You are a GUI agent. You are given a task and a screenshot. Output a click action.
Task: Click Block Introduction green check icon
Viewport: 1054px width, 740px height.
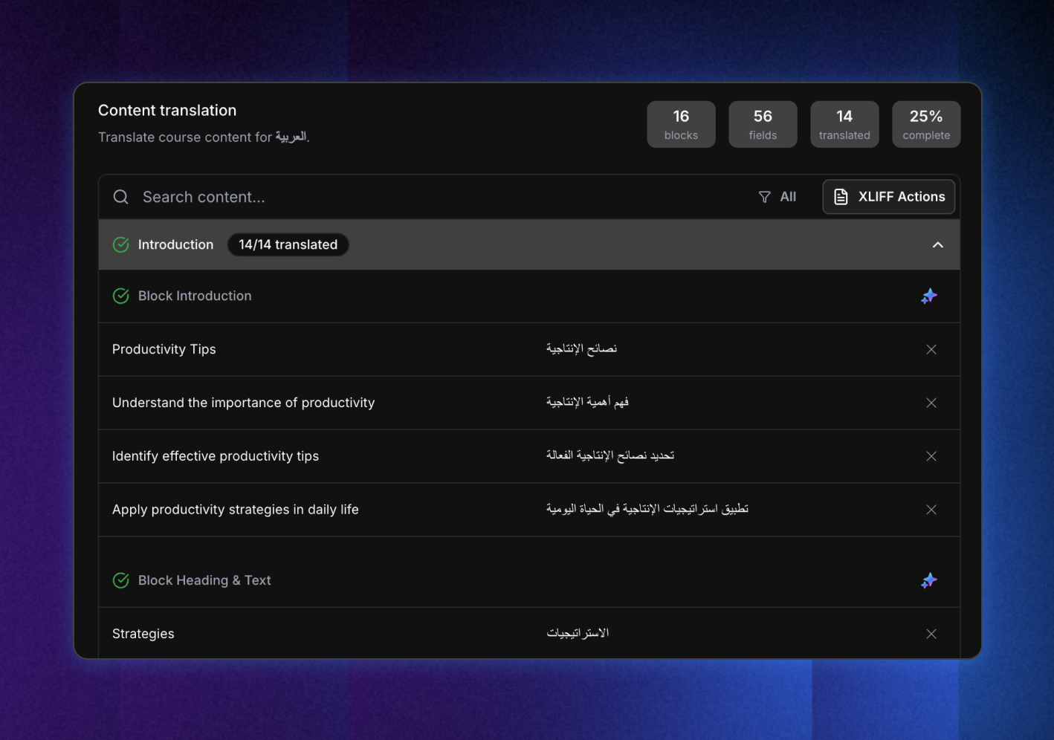click(120, 296)
